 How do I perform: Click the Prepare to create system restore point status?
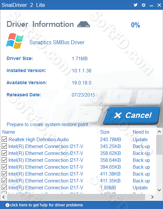49,124
